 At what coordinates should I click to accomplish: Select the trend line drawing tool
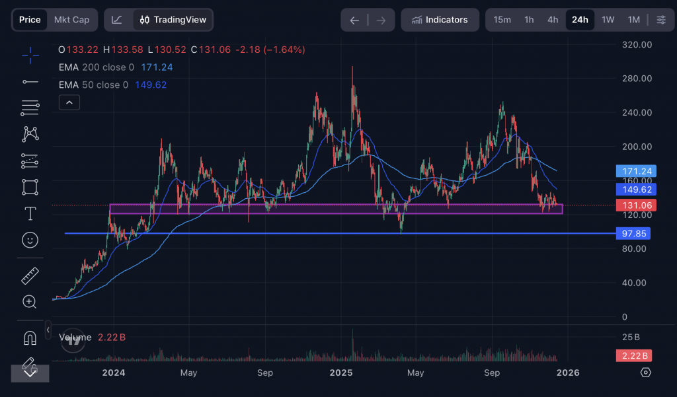pos(30,81)
